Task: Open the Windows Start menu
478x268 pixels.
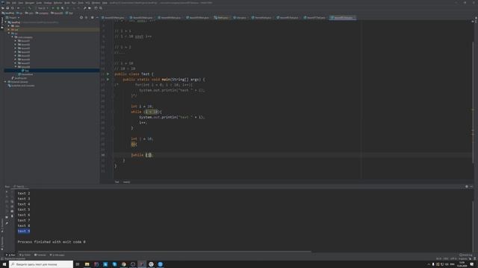Action: [x=4, y=264]
